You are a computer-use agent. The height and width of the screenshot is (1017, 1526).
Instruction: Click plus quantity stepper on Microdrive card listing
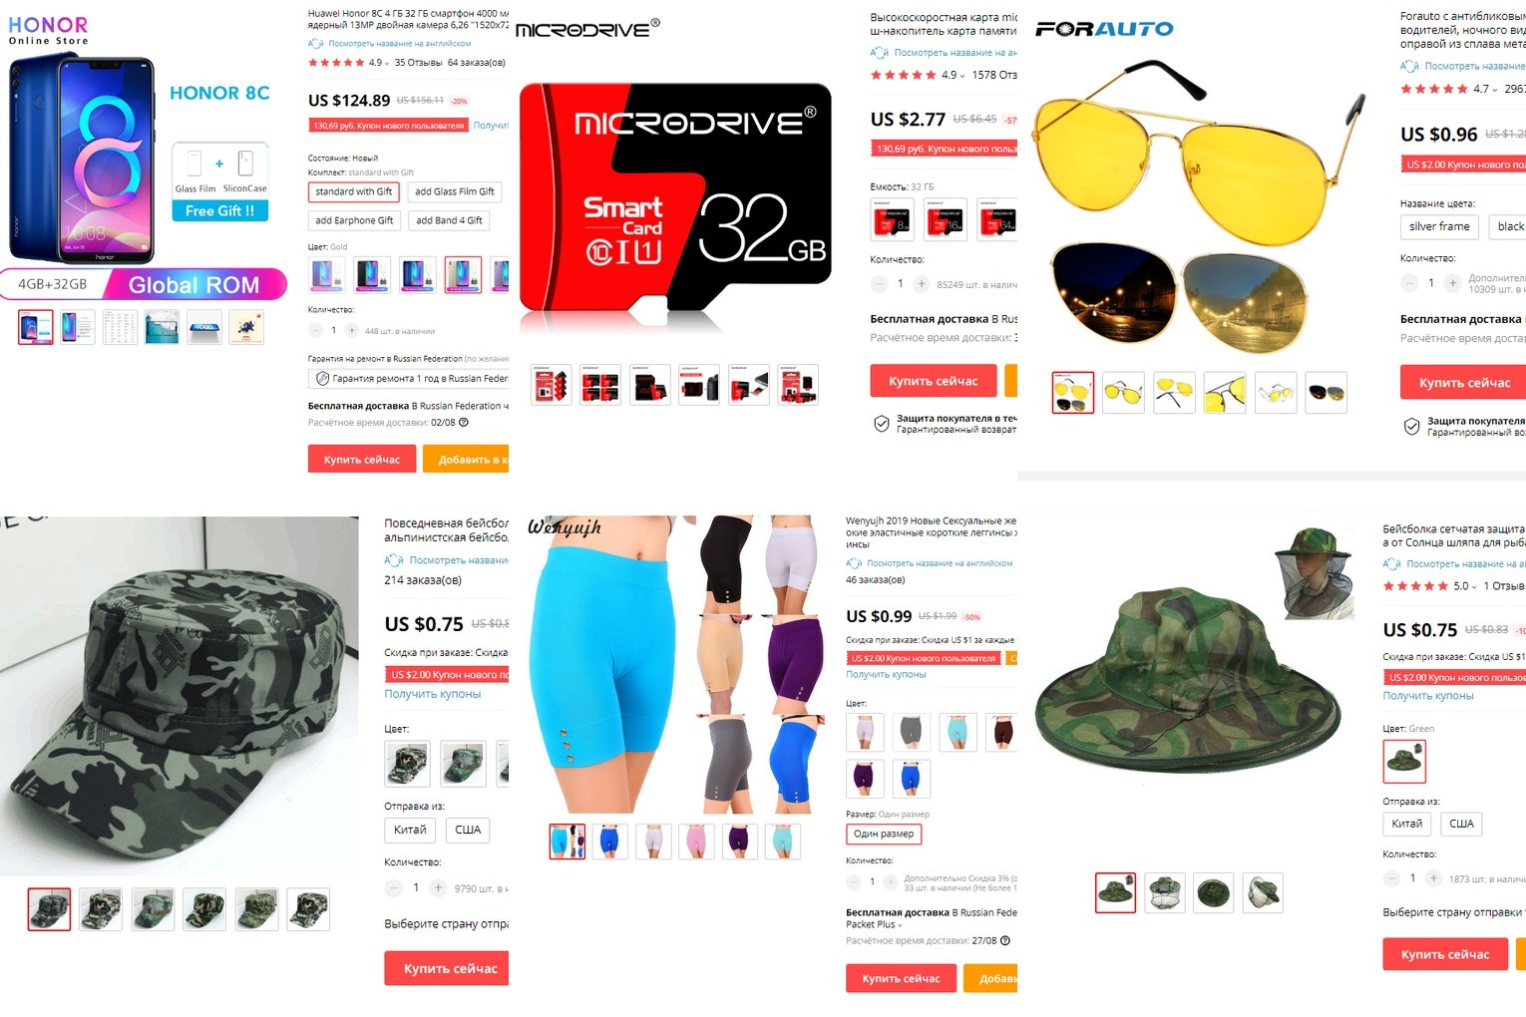tap(921, 284)
